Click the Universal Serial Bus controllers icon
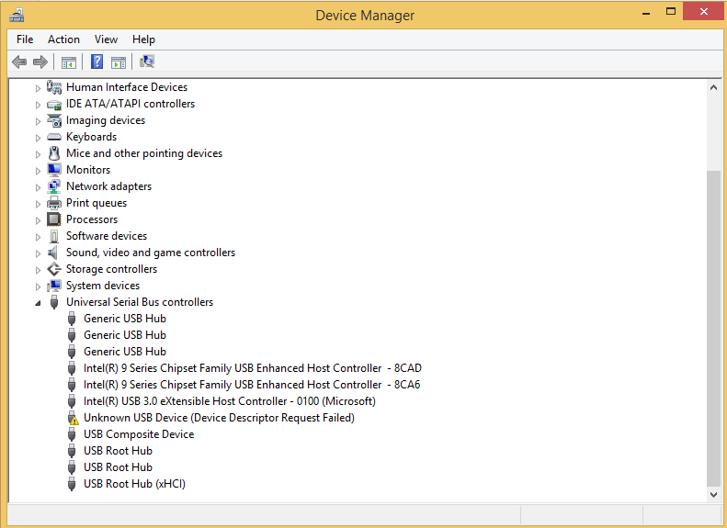The width and height of the screenshot is (727, 528). click(54, 302)
